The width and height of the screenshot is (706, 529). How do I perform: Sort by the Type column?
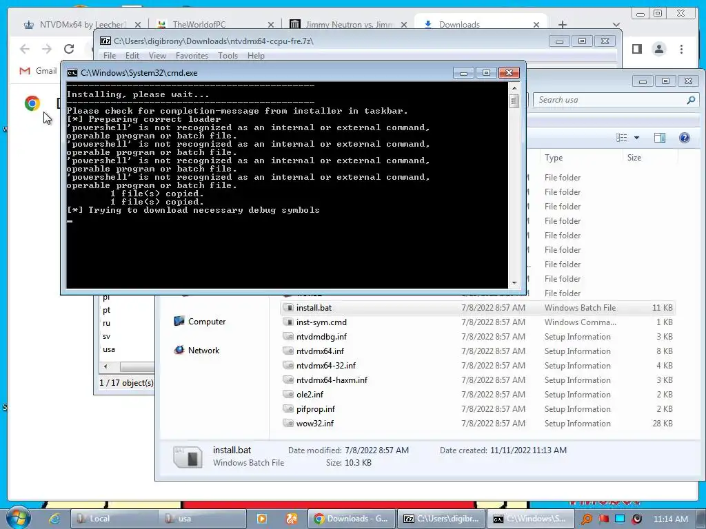tap(554, 158)
